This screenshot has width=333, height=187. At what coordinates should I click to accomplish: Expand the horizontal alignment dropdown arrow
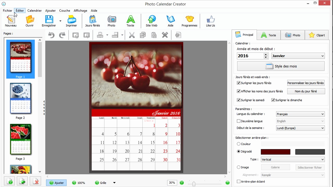pyautogui.click(x=107, y=35)
